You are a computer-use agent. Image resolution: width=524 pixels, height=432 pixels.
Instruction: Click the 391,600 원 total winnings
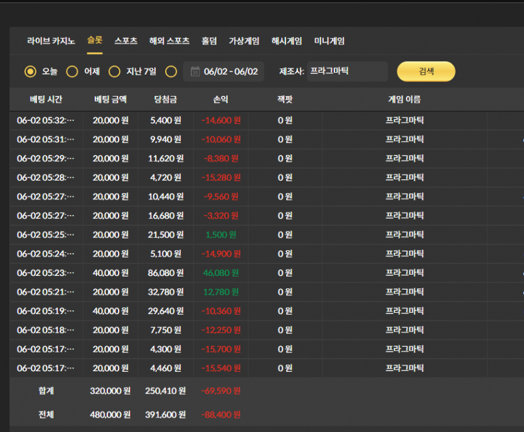click(166, 414)
